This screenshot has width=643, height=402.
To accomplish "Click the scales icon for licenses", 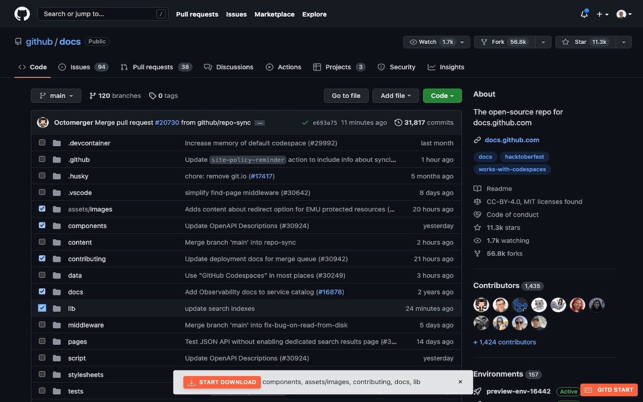I will pyautogui.click(x=476, y=201).
